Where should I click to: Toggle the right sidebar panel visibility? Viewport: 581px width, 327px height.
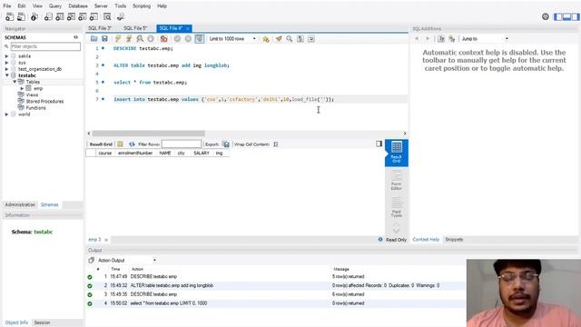tap(576, 16)
